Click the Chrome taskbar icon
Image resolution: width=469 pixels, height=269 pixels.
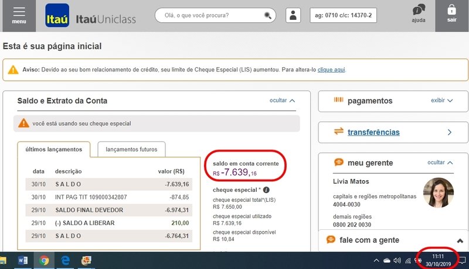pos(44,260)
